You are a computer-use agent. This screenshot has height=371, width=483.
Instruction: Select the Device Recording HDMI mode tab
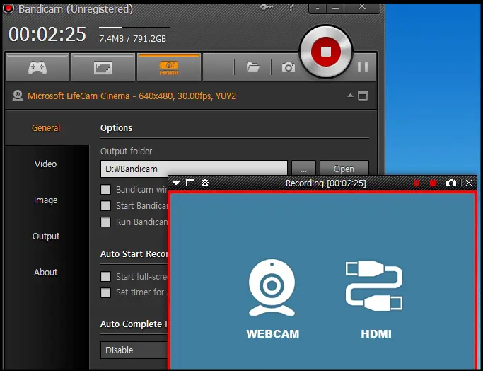coord(169,67)
